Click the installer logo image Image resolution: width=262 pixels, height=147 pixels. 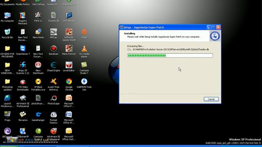[x=215, y=36]
